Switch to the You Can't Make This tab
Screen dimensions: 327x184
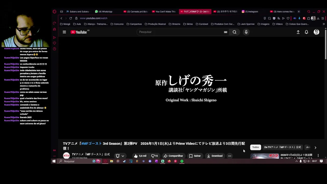click(164, 11)
